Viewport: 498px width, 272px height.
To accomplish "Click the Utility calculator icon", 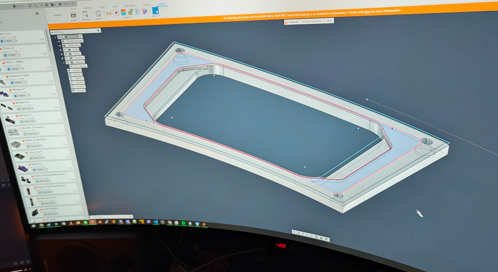I will [98, 14].
